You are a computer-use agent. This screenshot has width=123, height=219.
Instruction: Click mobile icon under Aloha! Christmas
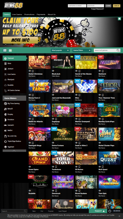click(x=33, y=71)
